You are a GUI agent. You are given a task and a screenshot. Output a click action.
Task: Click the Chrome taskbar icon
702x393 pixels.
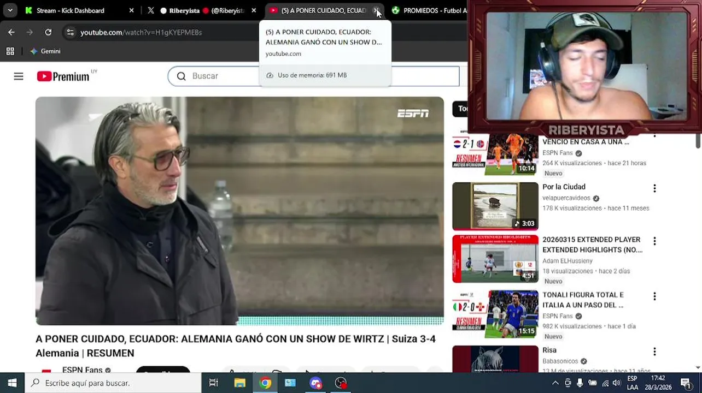click(265, 383)
